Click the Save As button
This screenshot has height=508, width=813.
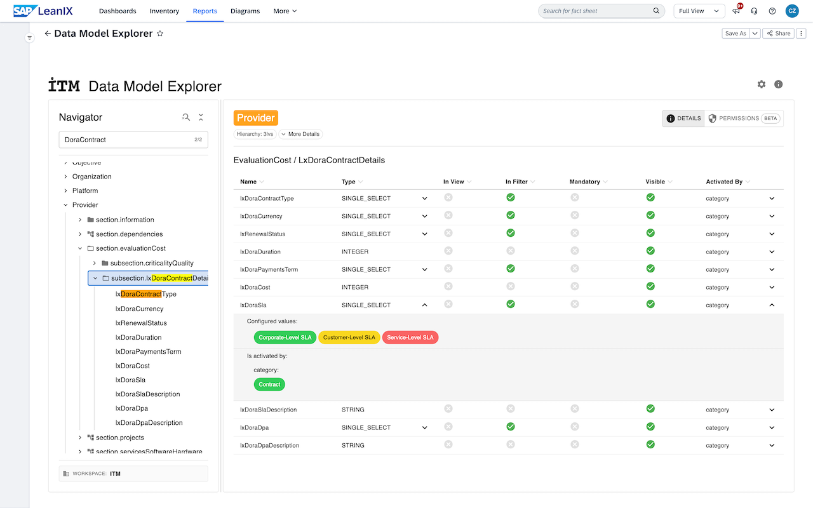coord(736,34)
